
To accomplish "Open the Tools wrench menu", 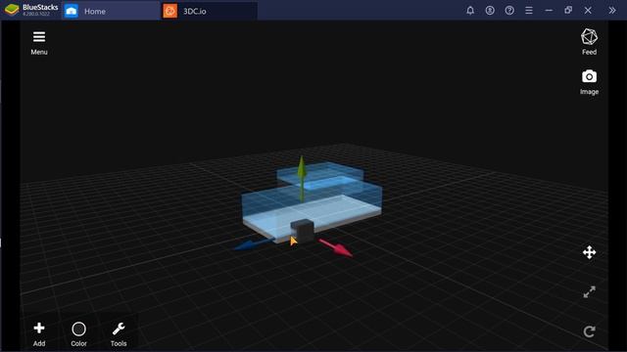I will pyautogui.click(x=119, y=334).
